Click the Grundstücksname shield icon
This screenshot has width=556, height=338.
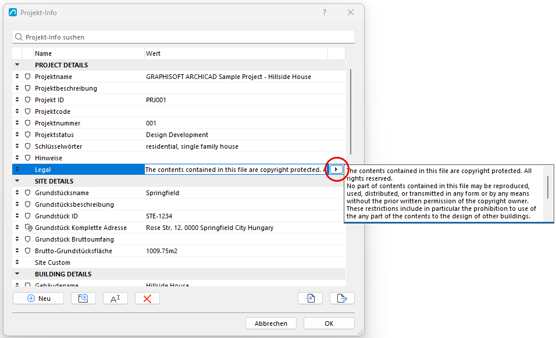28,193
